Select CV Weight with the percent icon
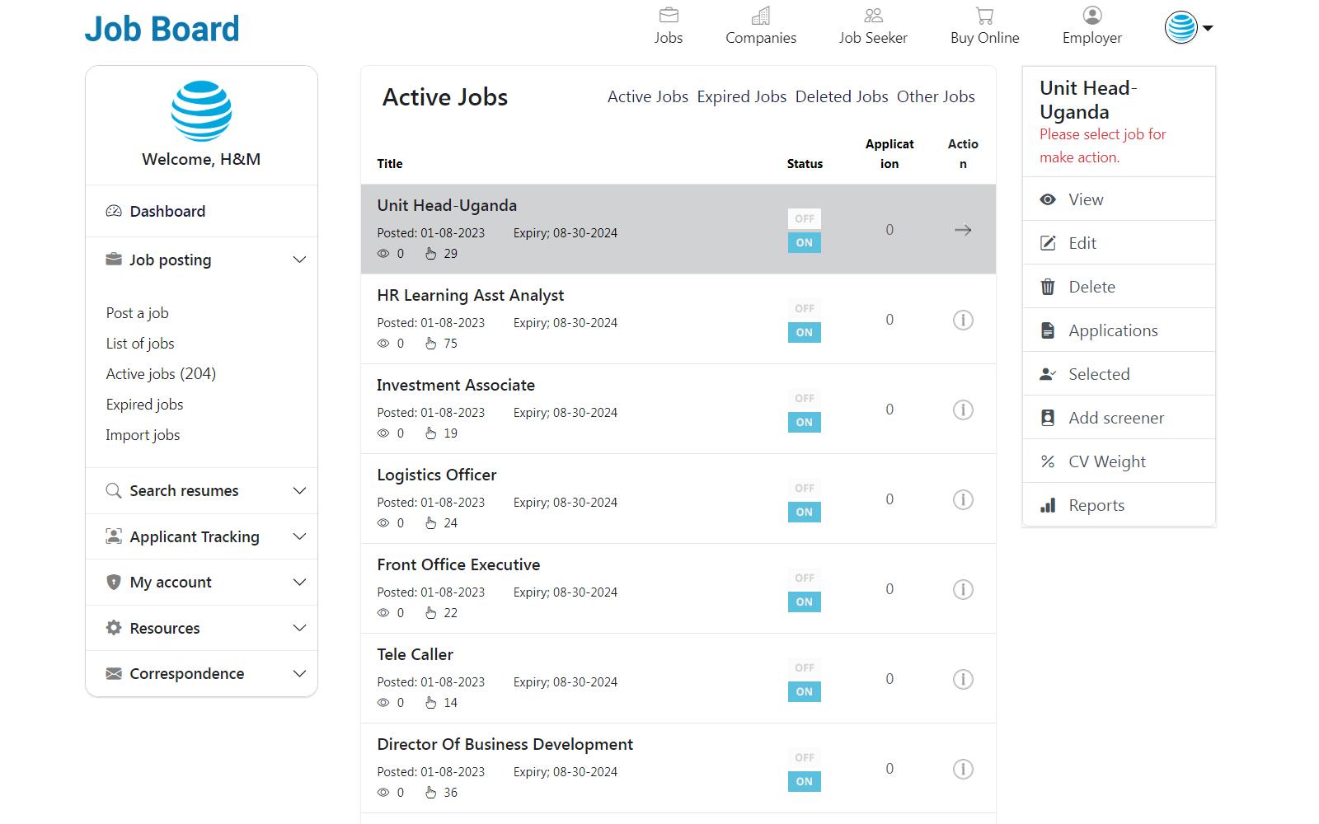Viewport: 1319px width, 824px height. [1048, 461]
